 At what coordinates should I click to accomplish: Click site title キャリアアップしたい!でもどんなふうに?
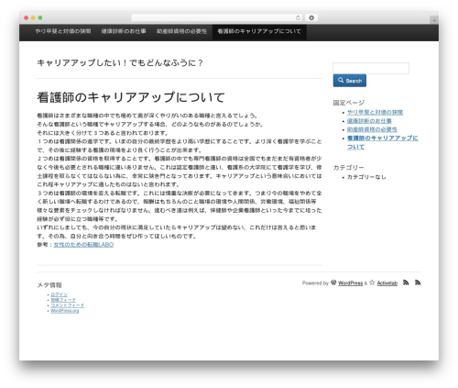coord(120,63)
